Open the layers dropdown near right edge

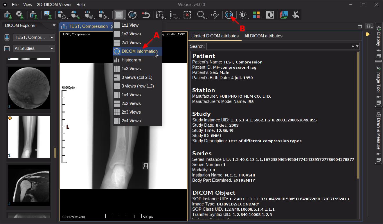[x=369, y=26]
